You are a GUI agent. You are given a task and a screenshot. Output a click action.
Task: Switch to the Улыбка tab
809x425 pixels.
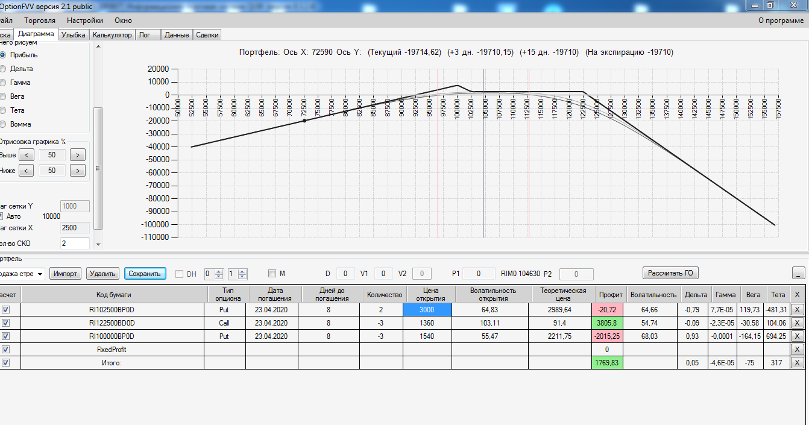75,35
